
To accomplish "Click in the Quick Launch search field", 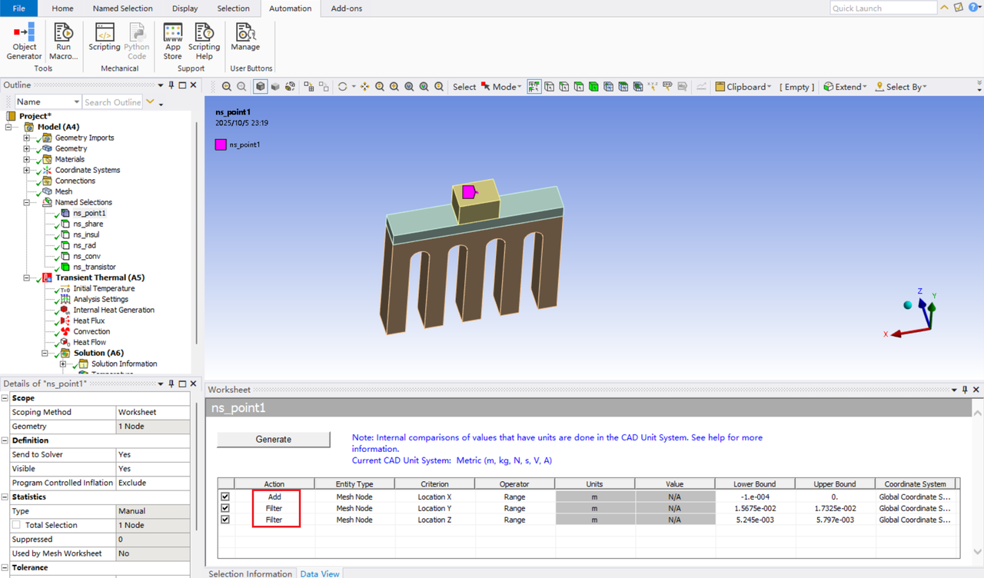I will tap(883, 8).
